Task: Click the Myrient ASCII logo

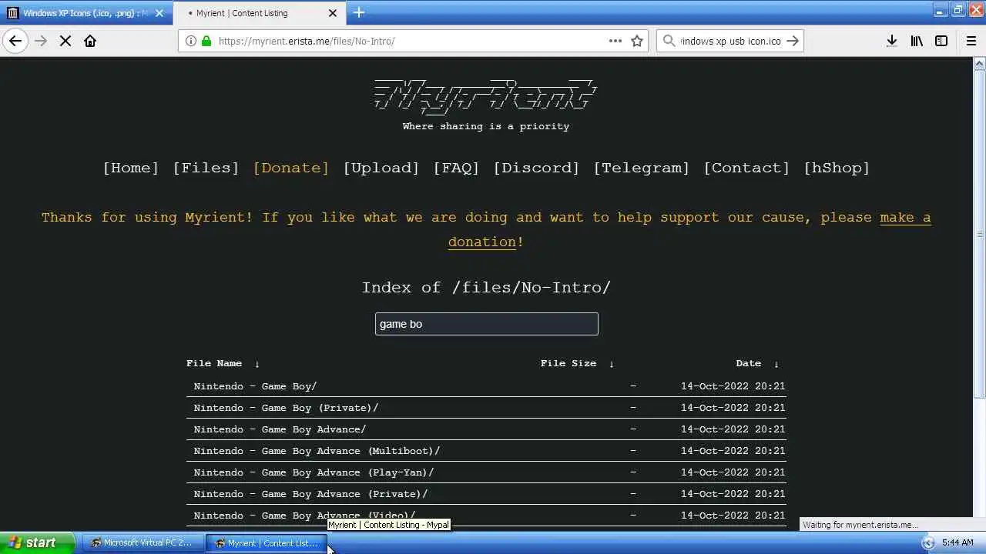Action: click(485, 95)
